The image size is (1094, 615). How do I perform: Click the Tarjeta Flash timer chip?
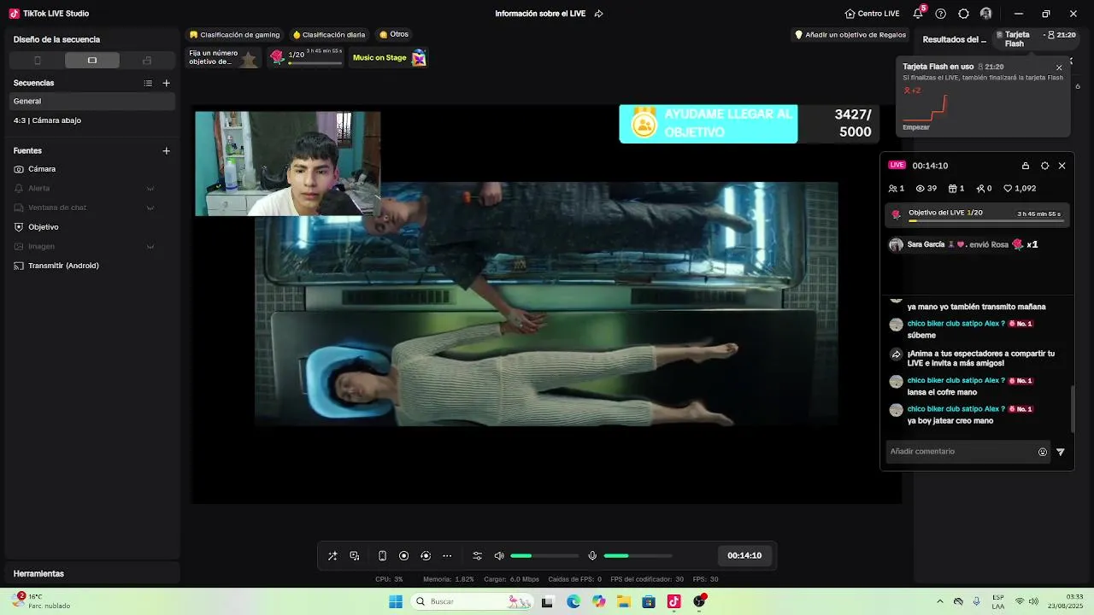[x=1036, y=38]
